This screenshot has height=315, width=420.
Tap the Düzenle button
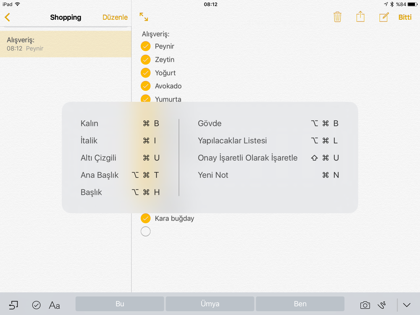115,17
